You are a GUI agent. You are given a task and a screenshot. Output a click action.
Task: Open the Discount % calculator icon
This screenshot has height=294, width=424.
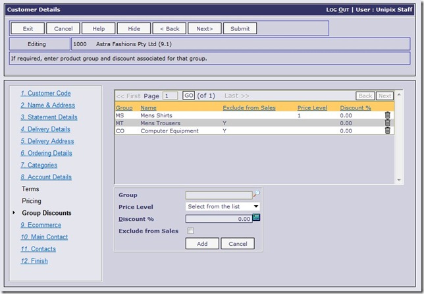pyautogui.click(x=257, y=218)
